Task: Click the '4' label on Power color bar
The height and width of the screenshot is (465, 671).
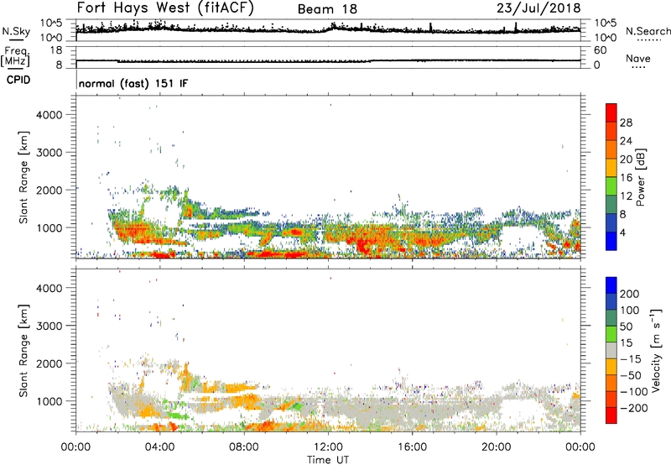Action: coord(623,232)
